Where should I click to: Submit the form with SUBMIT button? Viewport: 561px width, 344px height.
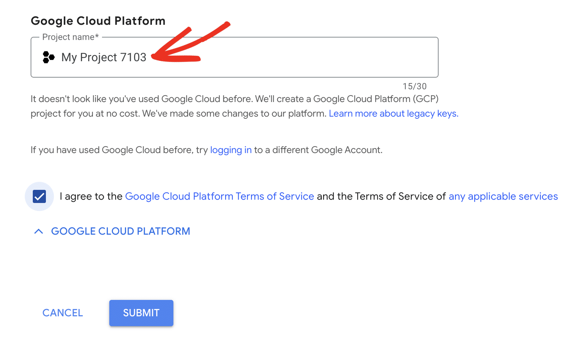(141, 313)
